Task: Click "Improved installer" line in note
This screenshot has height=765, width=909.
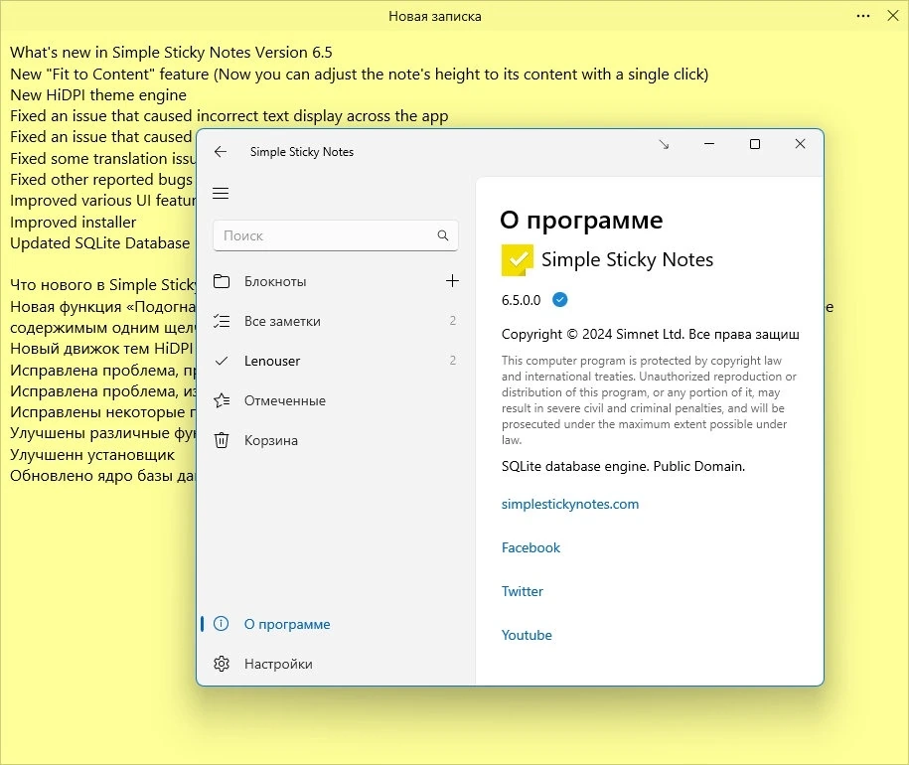Action: click(74, 222)
